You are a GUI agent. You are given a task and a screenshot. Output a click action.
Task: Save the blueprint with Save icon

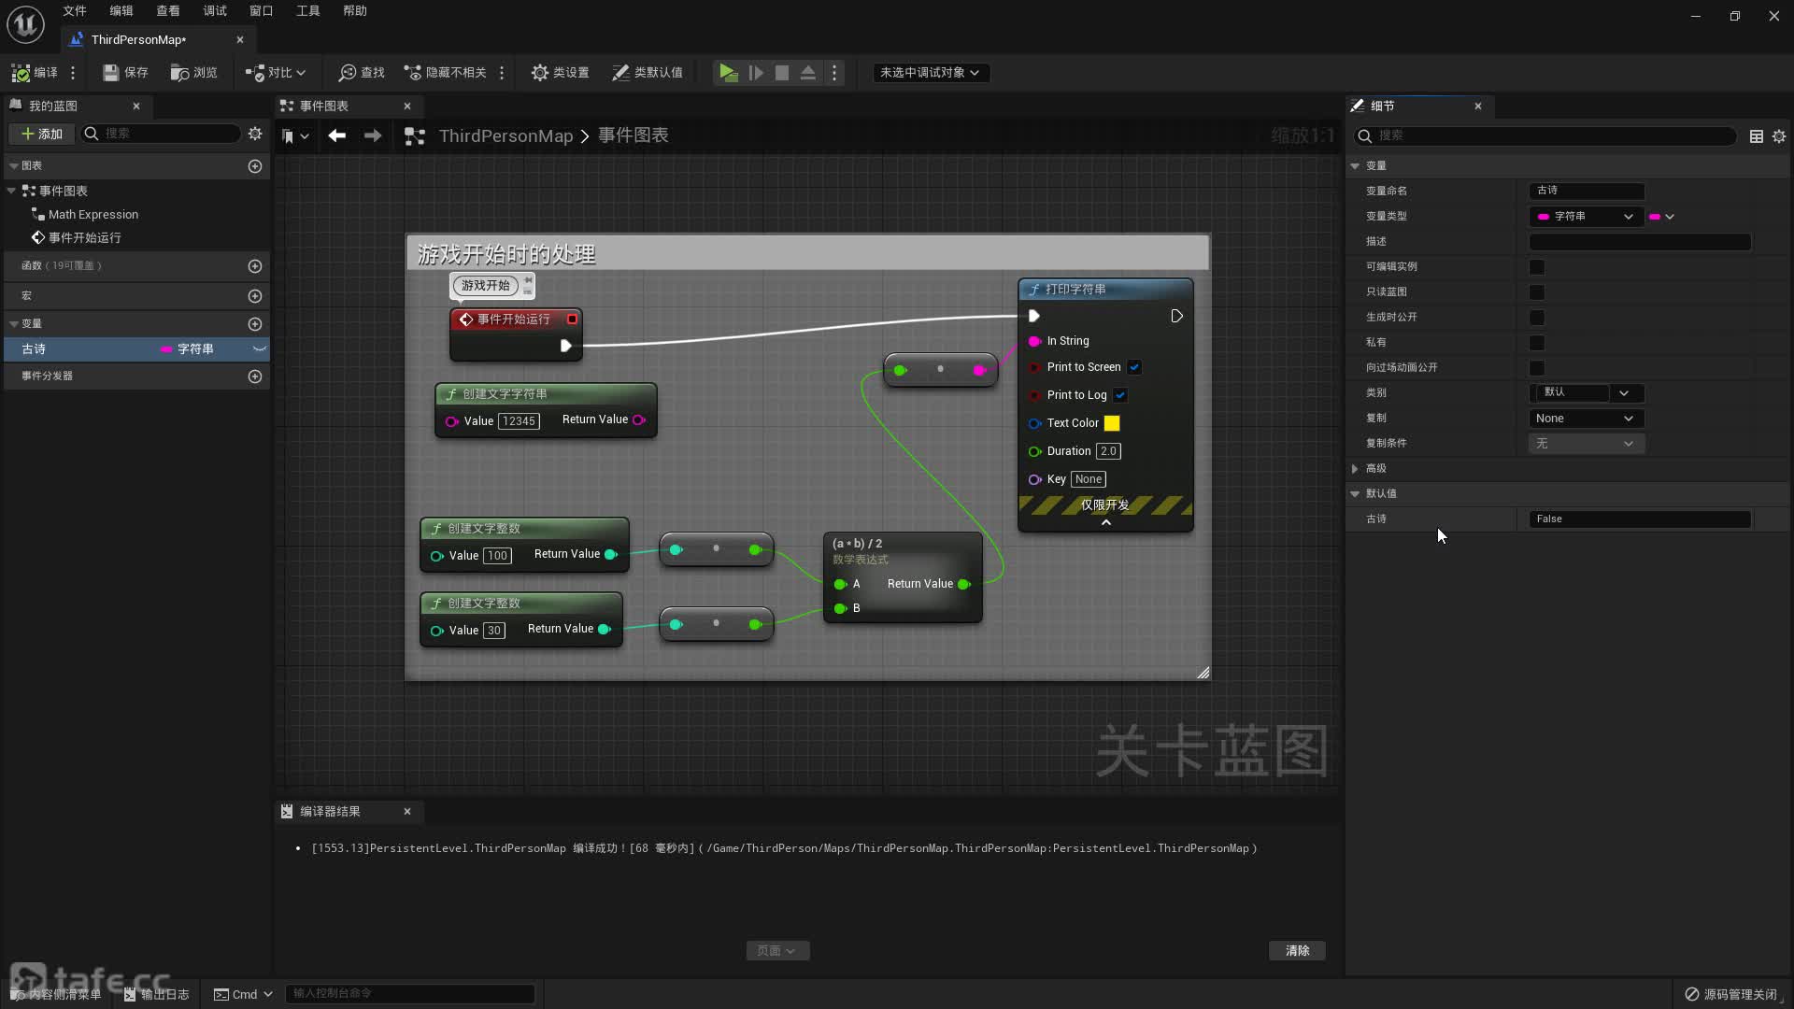125,73
